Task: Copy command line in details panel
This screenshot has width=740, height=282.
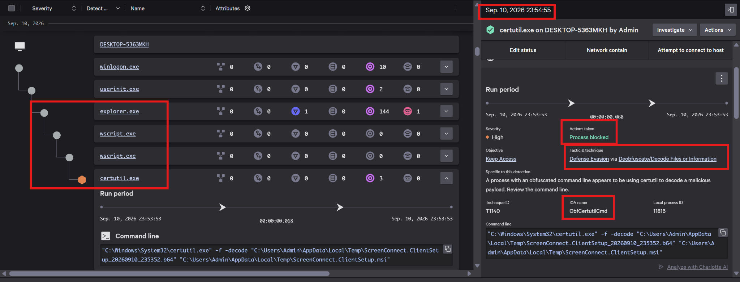Action: (x=723, y=233)
